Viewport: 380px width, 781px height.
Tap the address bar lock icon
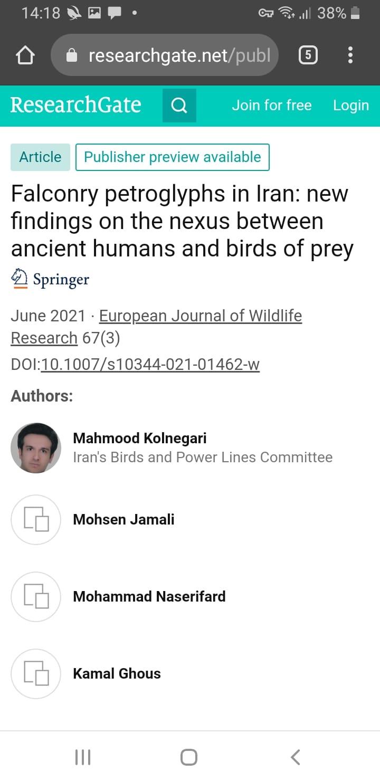(x=72, y=55)
